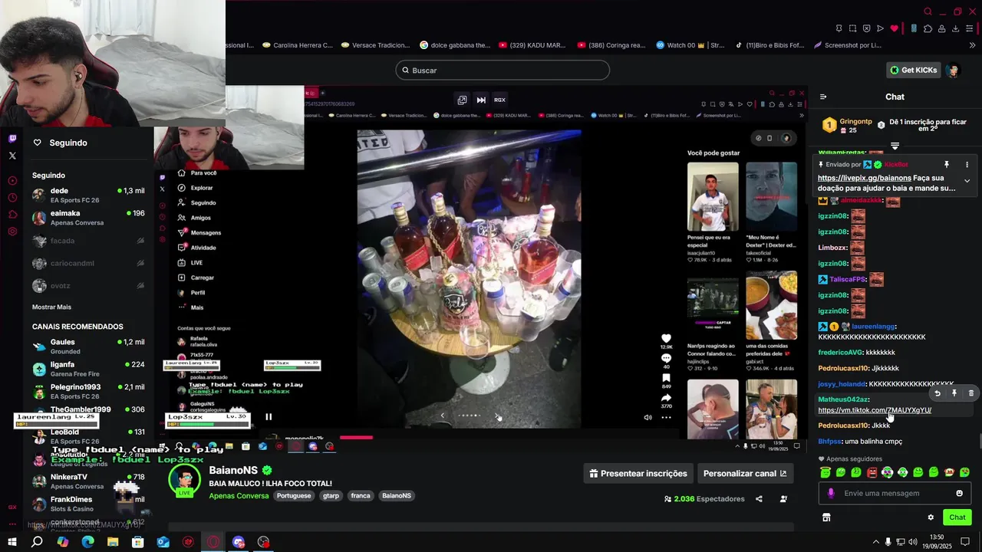
Task: Click the microphone icon in message box
Action: 831,494
